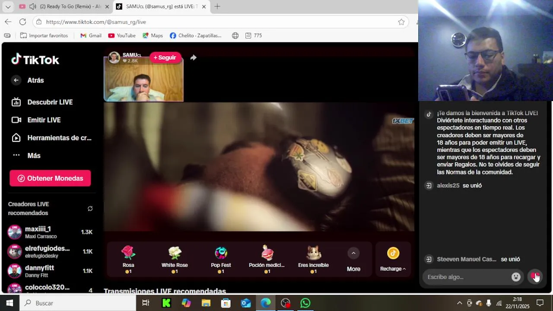
Task: Open a new browser tab
Action: [x=217, y=6]
